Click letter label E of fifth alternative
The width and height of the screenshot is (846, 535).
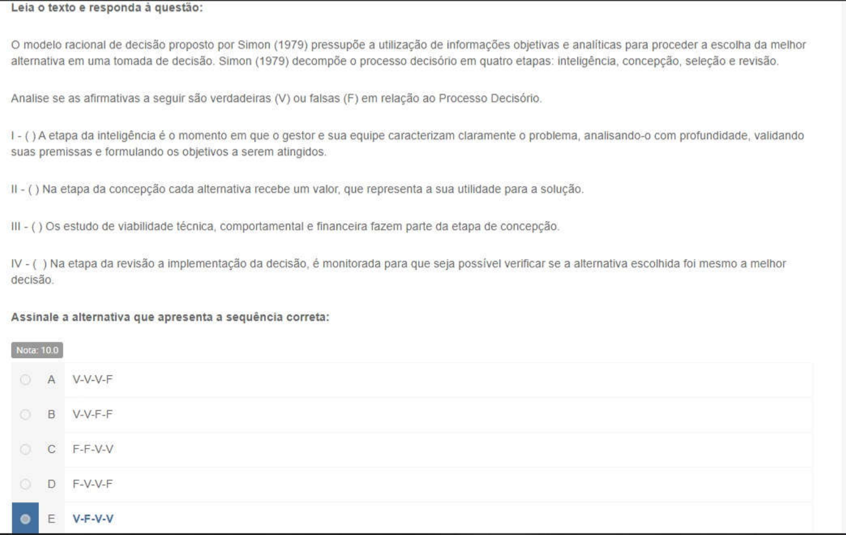click(51, 518)
